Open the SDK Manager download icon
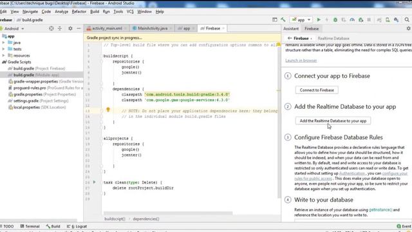 tap(397, 20)
